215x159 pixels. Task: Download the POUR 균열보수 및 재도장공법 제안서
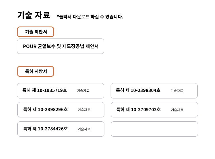point(60,46)
